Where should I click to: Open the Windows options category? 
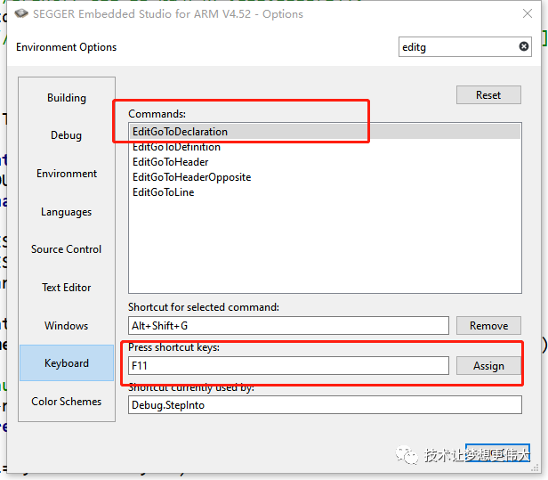(67, 326)
